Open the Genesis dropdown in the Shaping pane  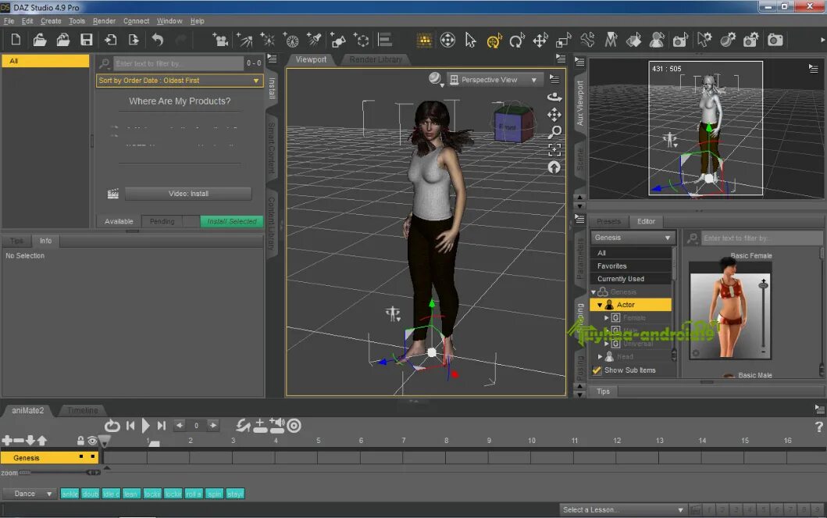(633, 238)
